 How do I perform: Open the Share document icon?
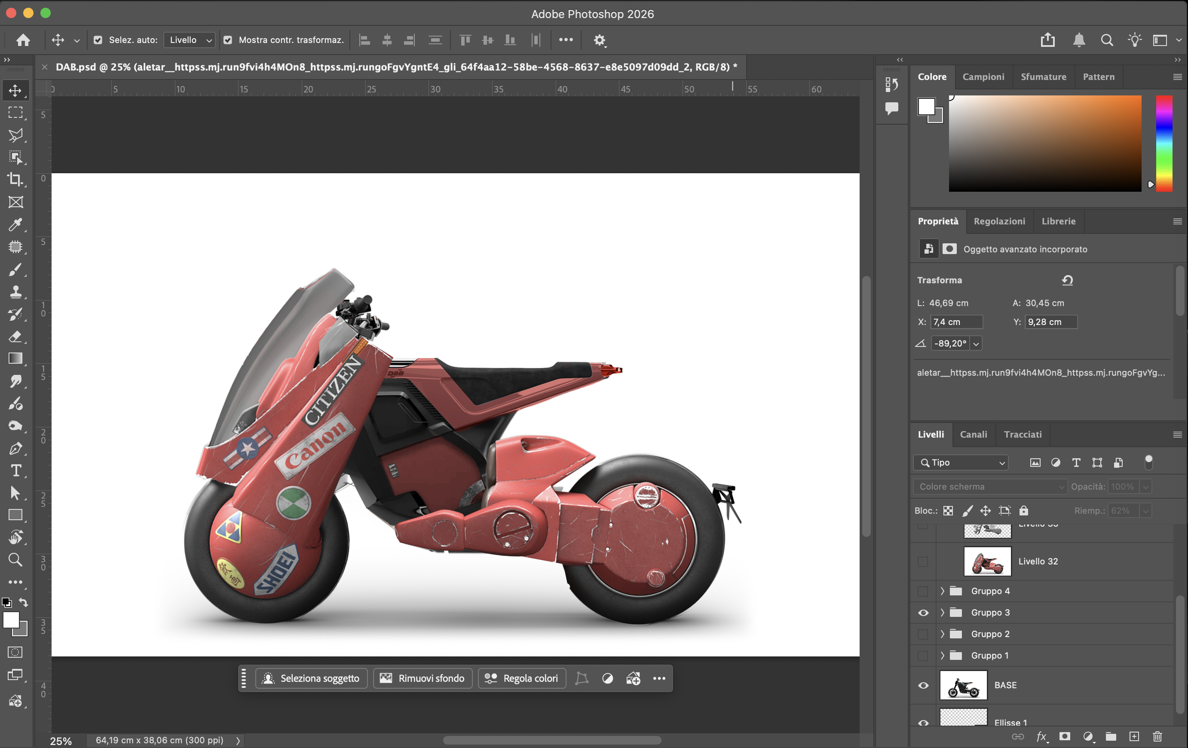(1048, 40)
